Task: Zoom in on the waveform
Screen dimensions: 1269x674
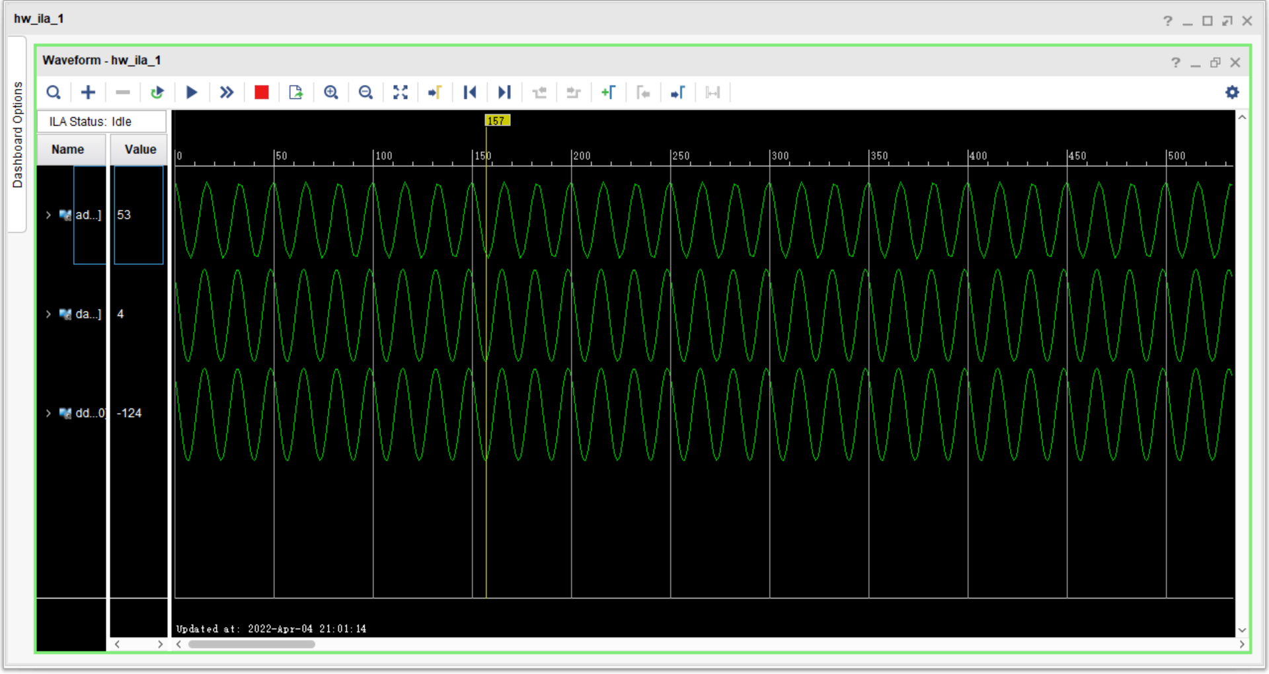Action: 332,93
